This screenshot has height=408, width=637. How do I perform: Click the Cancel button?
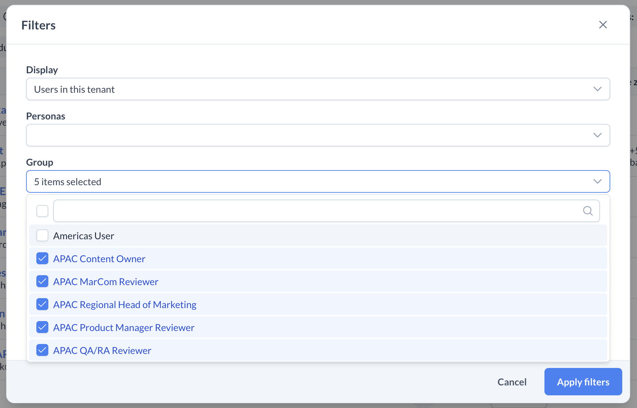(512, 382)
